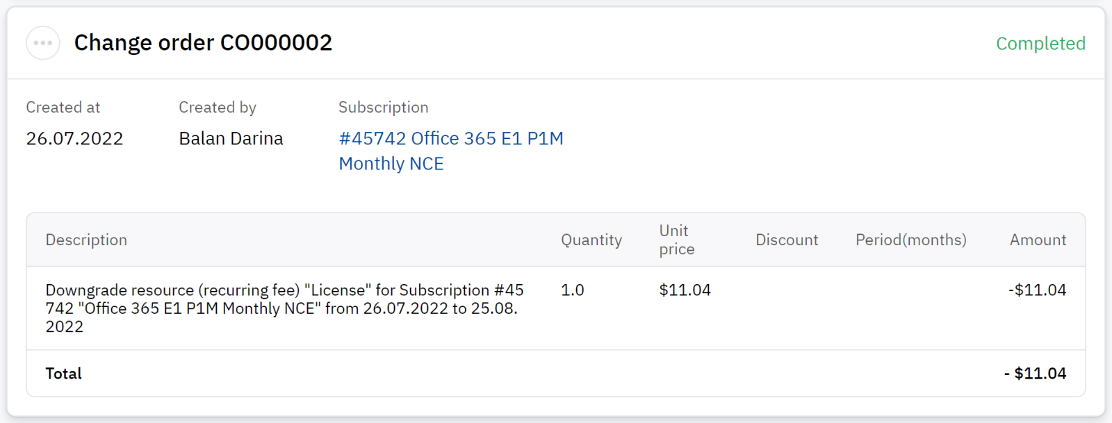This screenshot has height=423, width=1112.
Task: Click the Unit price column header
Action: coord(676,240)
